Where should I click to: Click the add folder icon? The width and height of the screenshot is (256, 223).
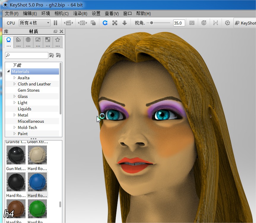[52, 55]
